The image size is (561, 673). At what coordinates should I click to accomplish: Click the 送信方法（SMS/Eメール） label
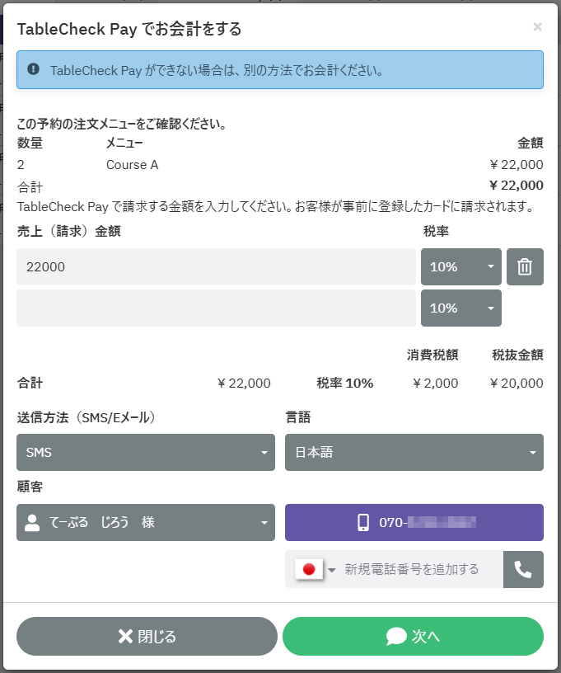pos(86,417)
